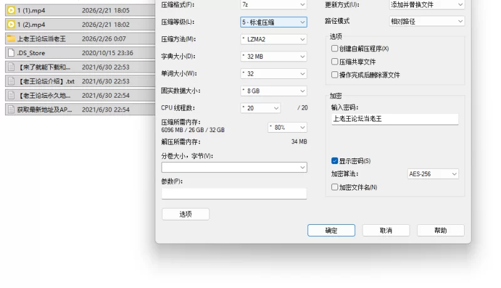Click the 参数 input field
This screenshot has height=288, width=501.
234,193
